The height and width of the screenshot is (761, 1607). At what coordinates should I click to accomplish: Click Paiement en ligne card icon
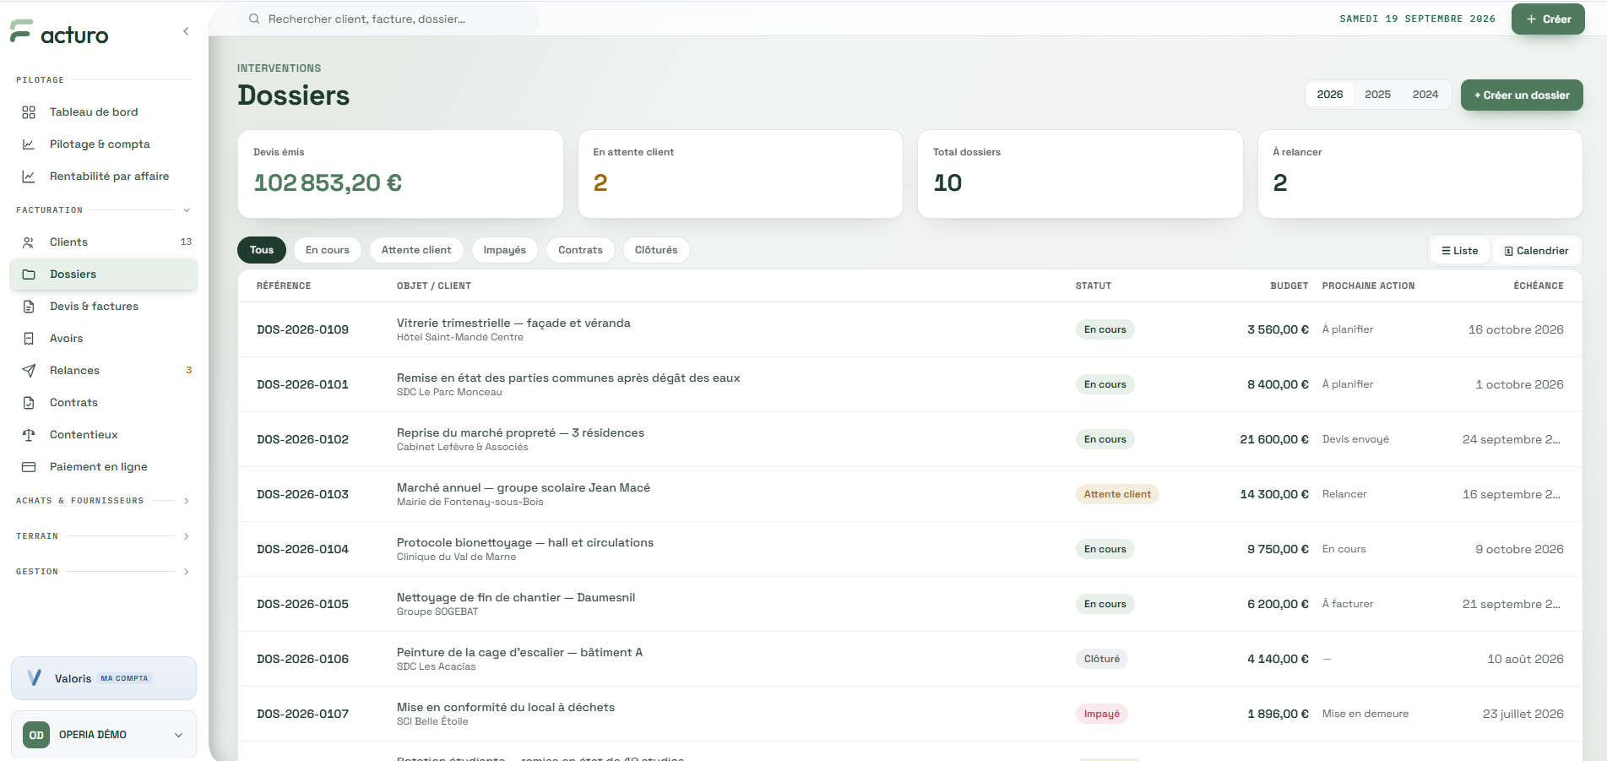pyautogui.click(x=29, y=467)
